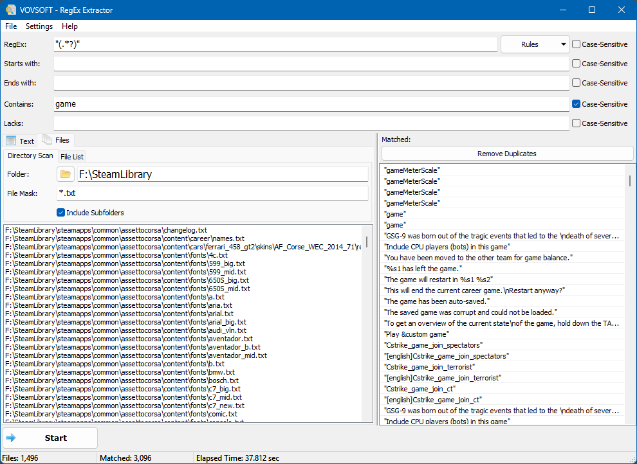Viewport: 637px width, 464px height.
Task: Enable Case-Sensitive for RegEx
Action: tap(576, 44)
